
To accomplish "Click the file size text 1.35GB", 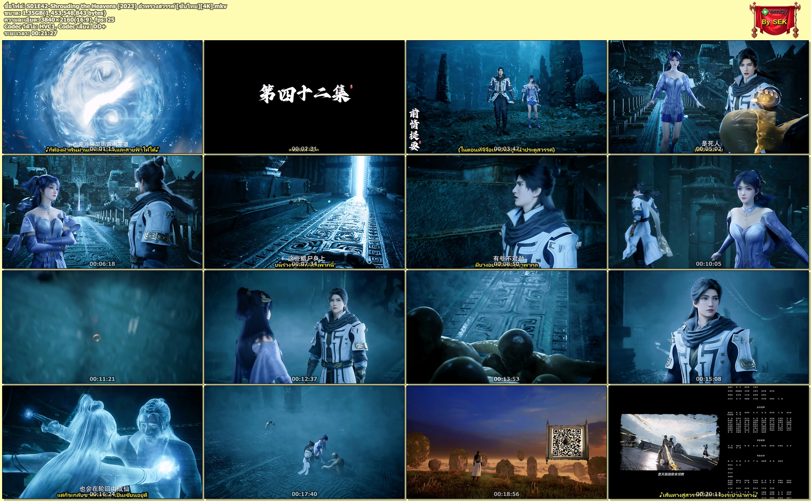I will click(33, 13).
